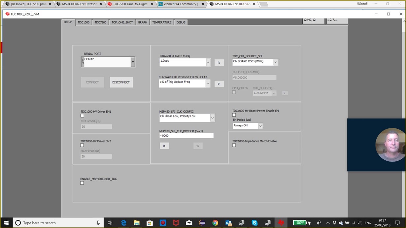Click the DISCONNECT button
The image size is (406, 228).
pos(121,82)
